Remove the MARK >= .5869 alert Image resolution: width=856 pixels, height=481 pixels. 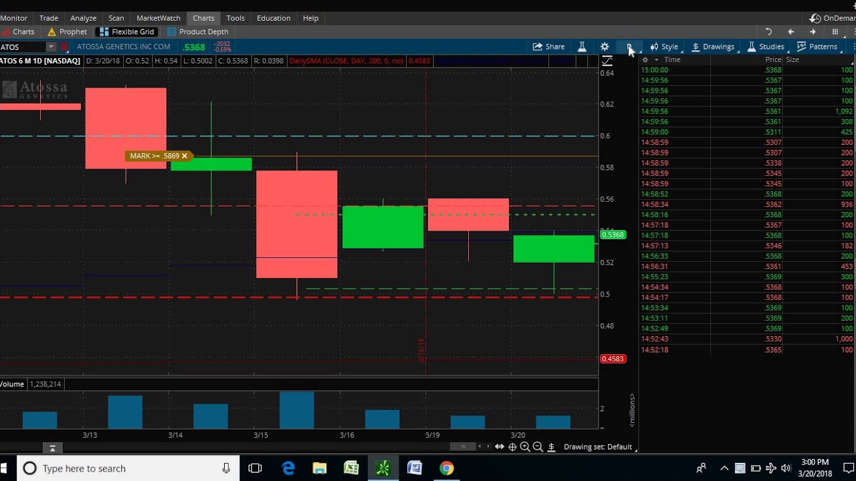tap(185, 156)
